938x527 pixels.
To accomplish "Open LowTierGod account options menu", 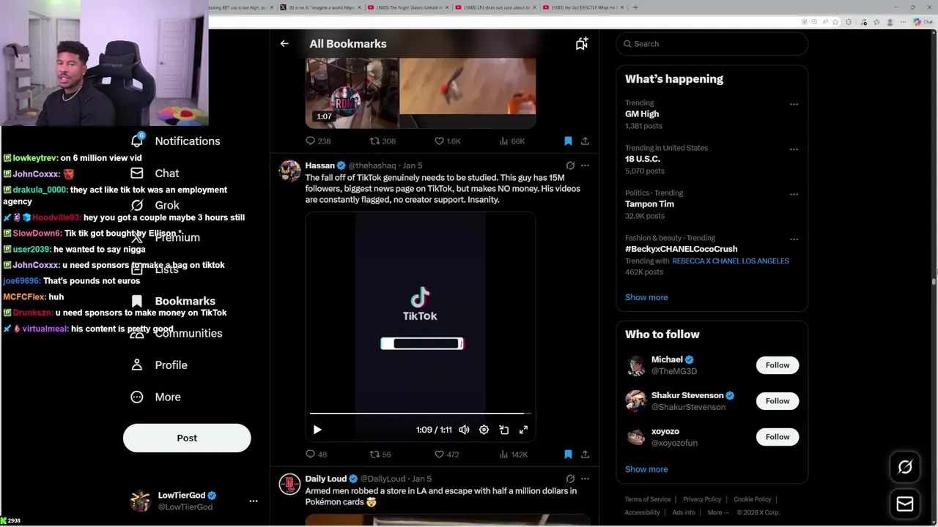I will pyautogui.click(x=254, y=501).
